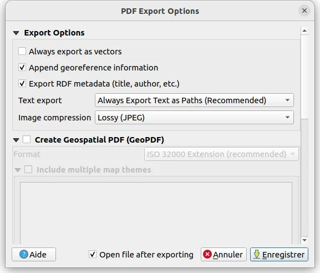Click the Enregistrer button to save

click(279, 255)
